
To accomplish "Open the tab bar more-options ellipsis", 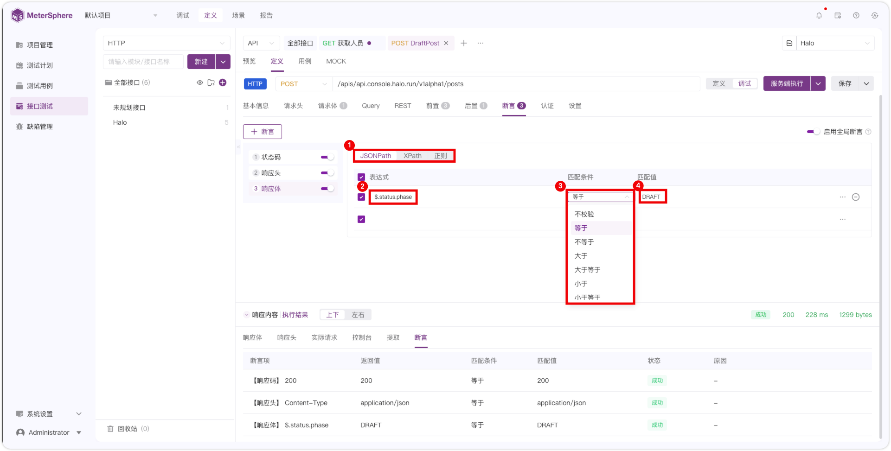I will [481, 43].
